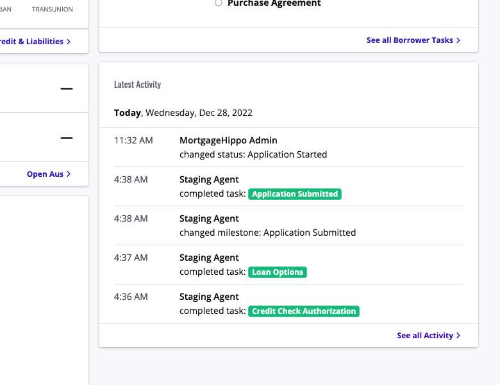Open the See all Borrower Tasks link
The image size is (500, 385).
coord(410,40)
